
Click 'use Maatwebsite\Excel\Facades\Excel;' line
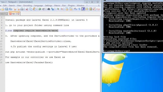point(29,62)
